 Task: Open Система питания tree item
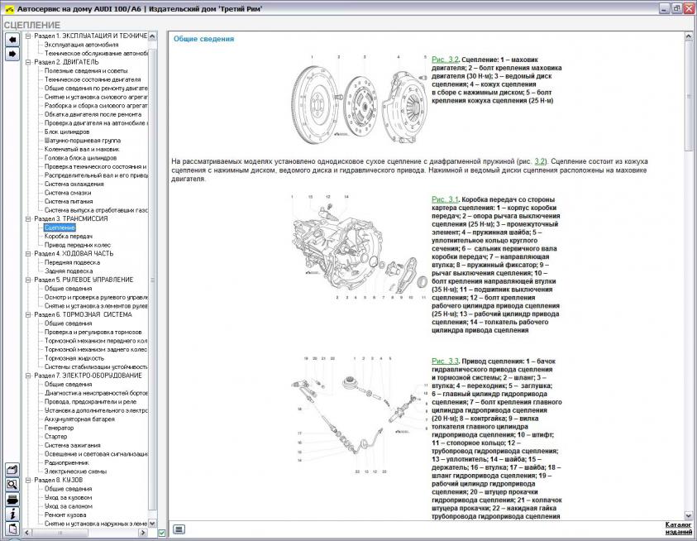coord(69,202)
